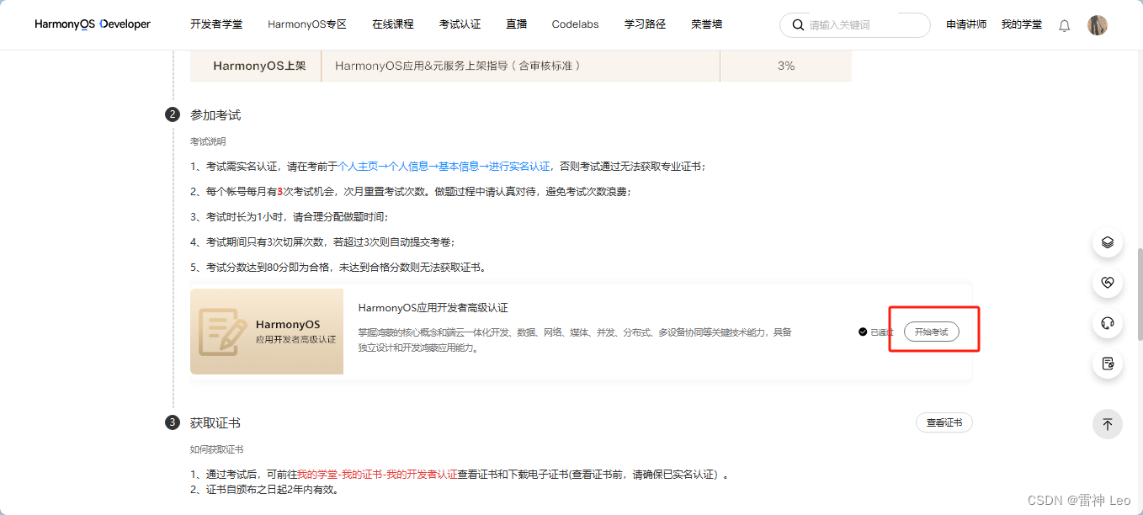1143x515 pixels.
Task: Click the HarmonyOS应用开发者高级认证 card title
Action: coord(433,308)
